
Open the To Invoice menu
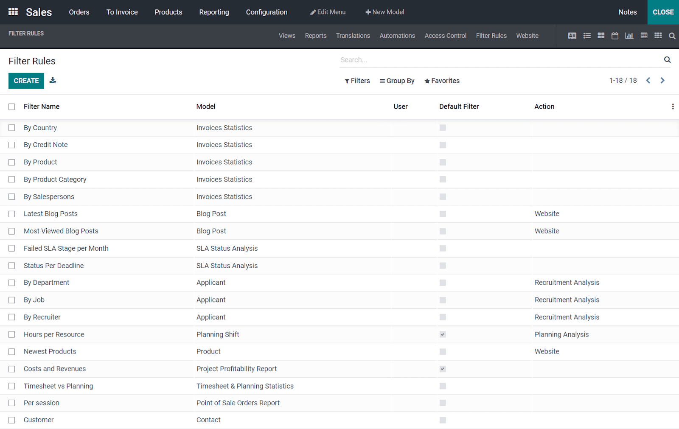click(122, 12)
